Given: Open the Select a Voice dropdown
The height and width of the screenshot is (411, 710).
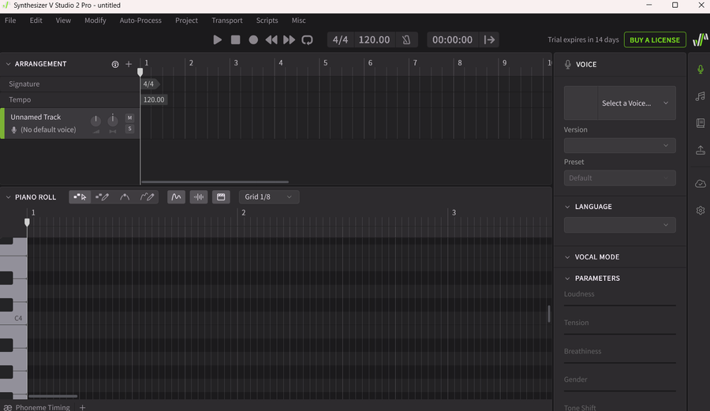Looking at the screenshot, I should 620,103.
